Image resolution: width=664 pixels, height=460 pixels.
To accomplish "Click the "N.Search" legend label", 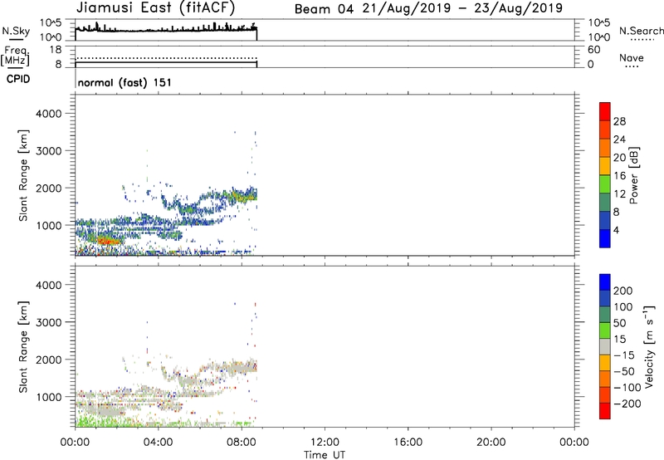I will [642, 31].
